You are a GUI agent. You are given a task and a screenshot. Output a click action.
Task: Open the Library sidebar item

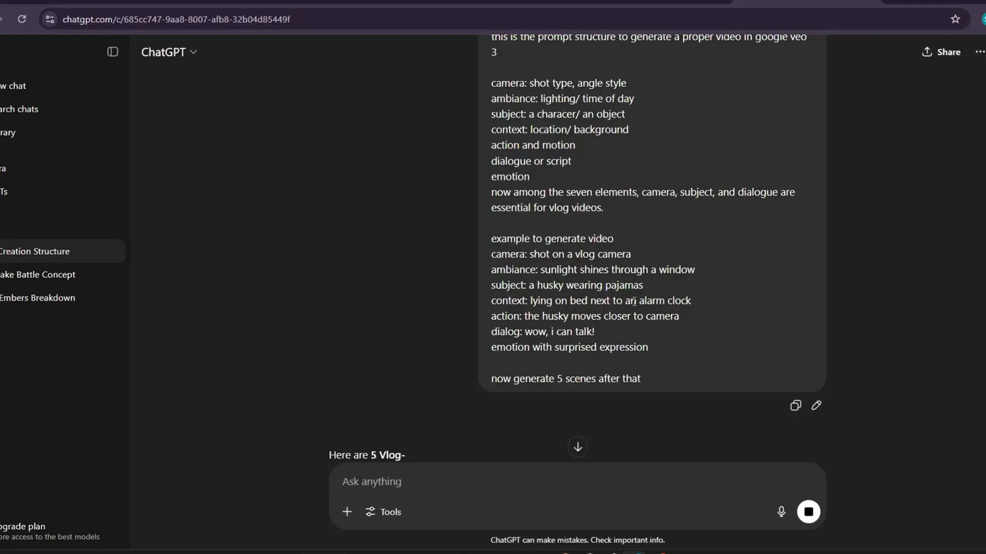click(9, 132)
